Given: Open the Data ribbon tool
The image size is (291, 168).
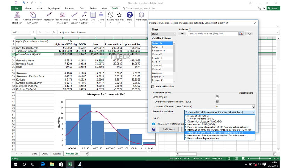Looking at the screenshot, I should click(x=93, y=18).
